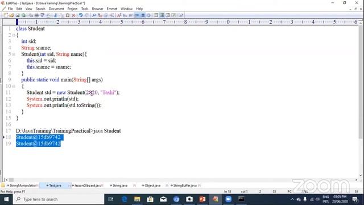Open the Command Prompt taskbar icon
This screenshot has width=364, height=205.
pyautogui.click(x=241, y=199)
